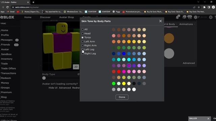This screenshot has width=216, height=121.
Task: Open the Home tab in top navigation
Action: point(28,17)
